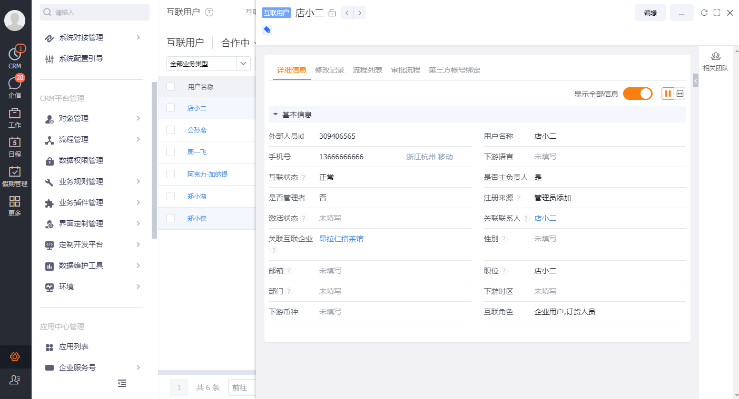The height and width of the screenshot is (399, 739).
Task: Check the select-all checkbox in table header
Action: point(171,87)
